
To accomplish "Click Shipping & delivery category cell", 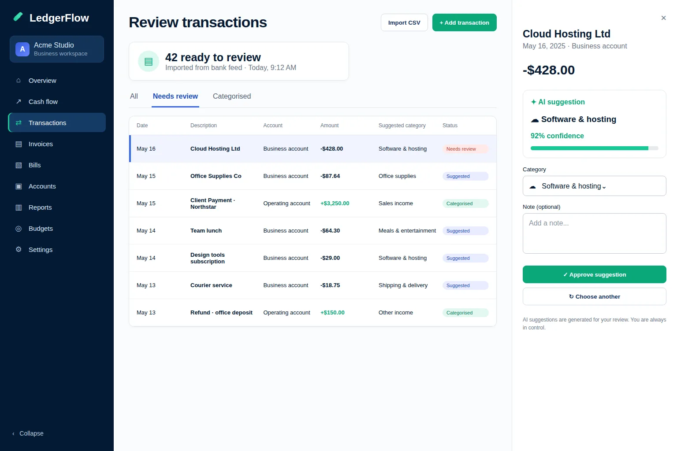I will pyautogui.click(x=403, y=285).
